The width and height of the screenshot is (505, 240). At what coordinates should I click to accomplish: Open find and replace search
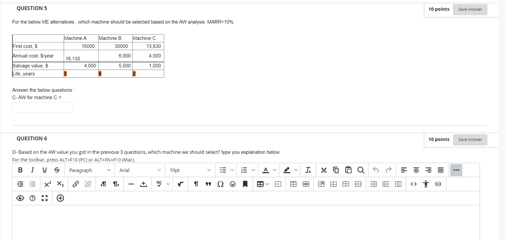pyautogui.click(x=361, y=170)
